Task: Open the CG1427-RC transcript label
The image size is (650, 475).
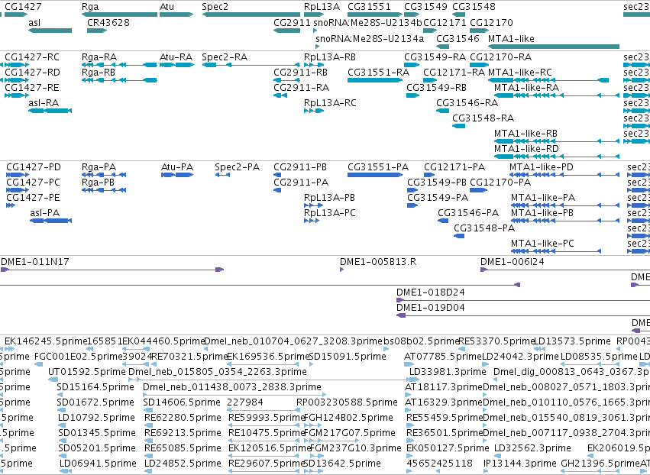Action: (x=32, y=57)
